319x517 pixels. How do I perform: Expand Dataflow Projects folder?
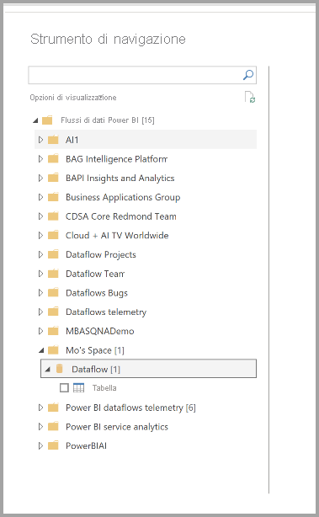[41, 254]
